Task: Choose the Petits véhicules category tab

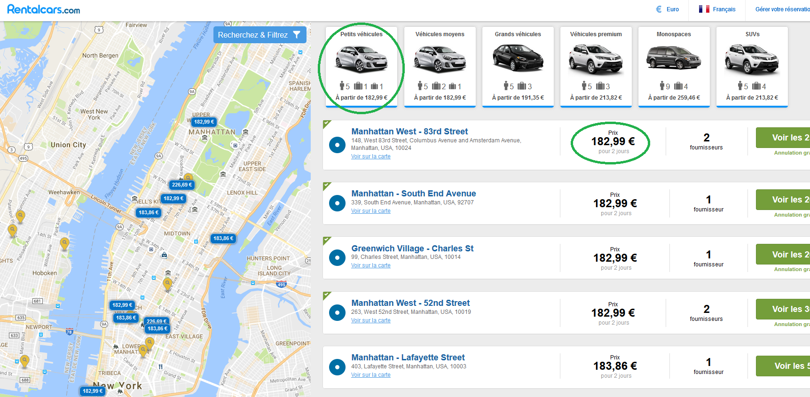Action: (x=362, y=66)
